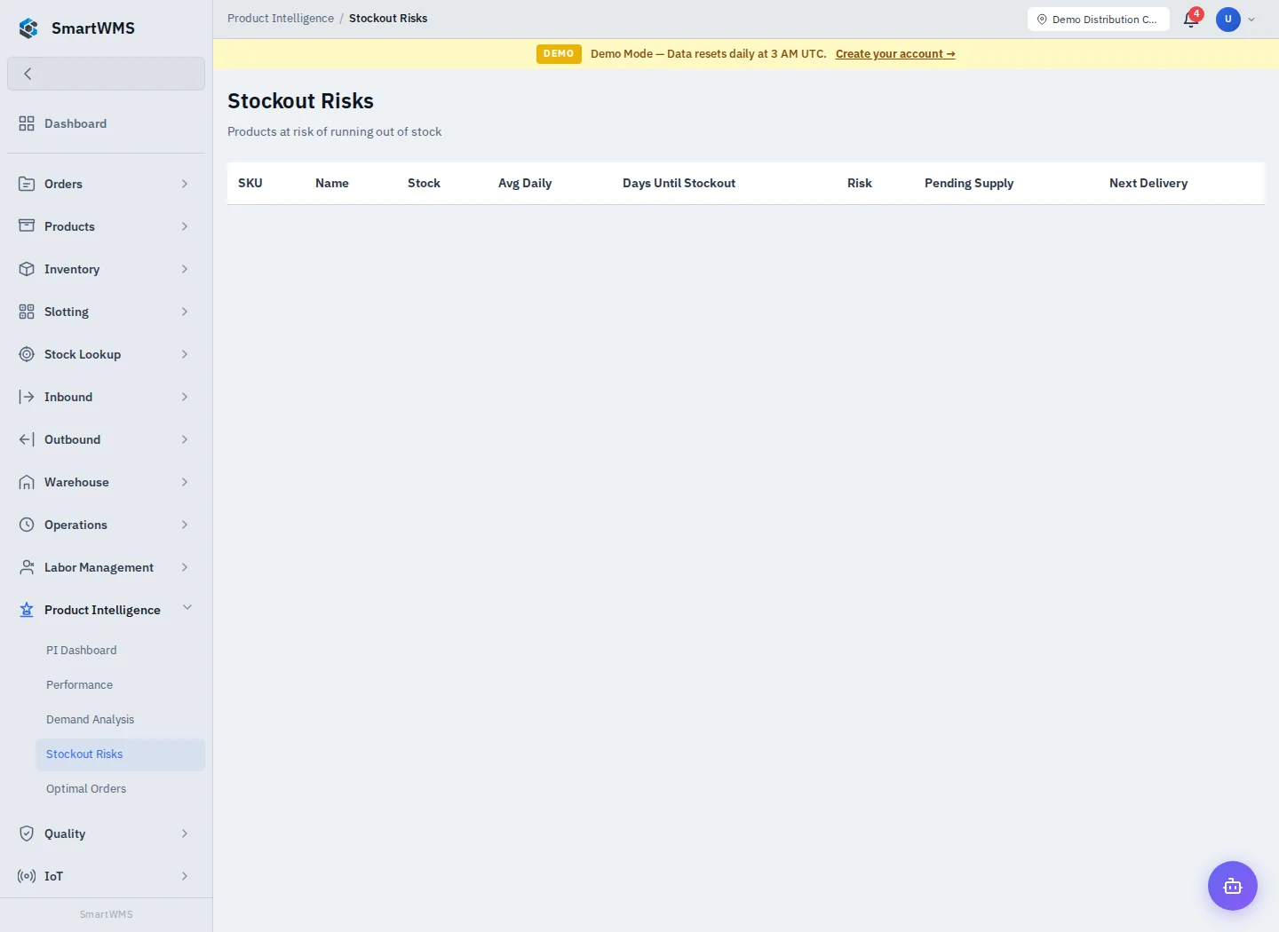Expand the Slotting menu chevron

(185, 312)
